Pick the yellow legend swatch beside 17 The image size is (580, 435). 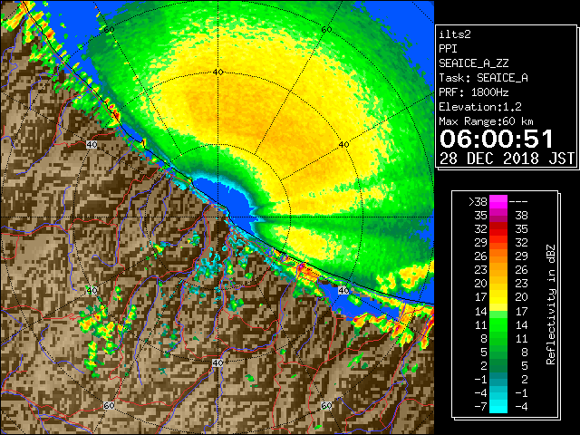498,297
